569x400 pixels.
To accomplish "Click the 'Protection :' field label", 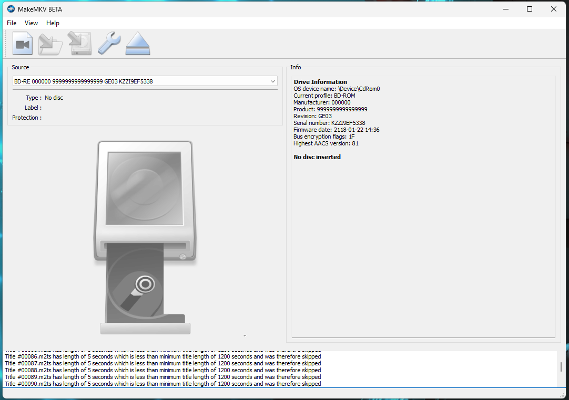I will (x=27, y=118).
